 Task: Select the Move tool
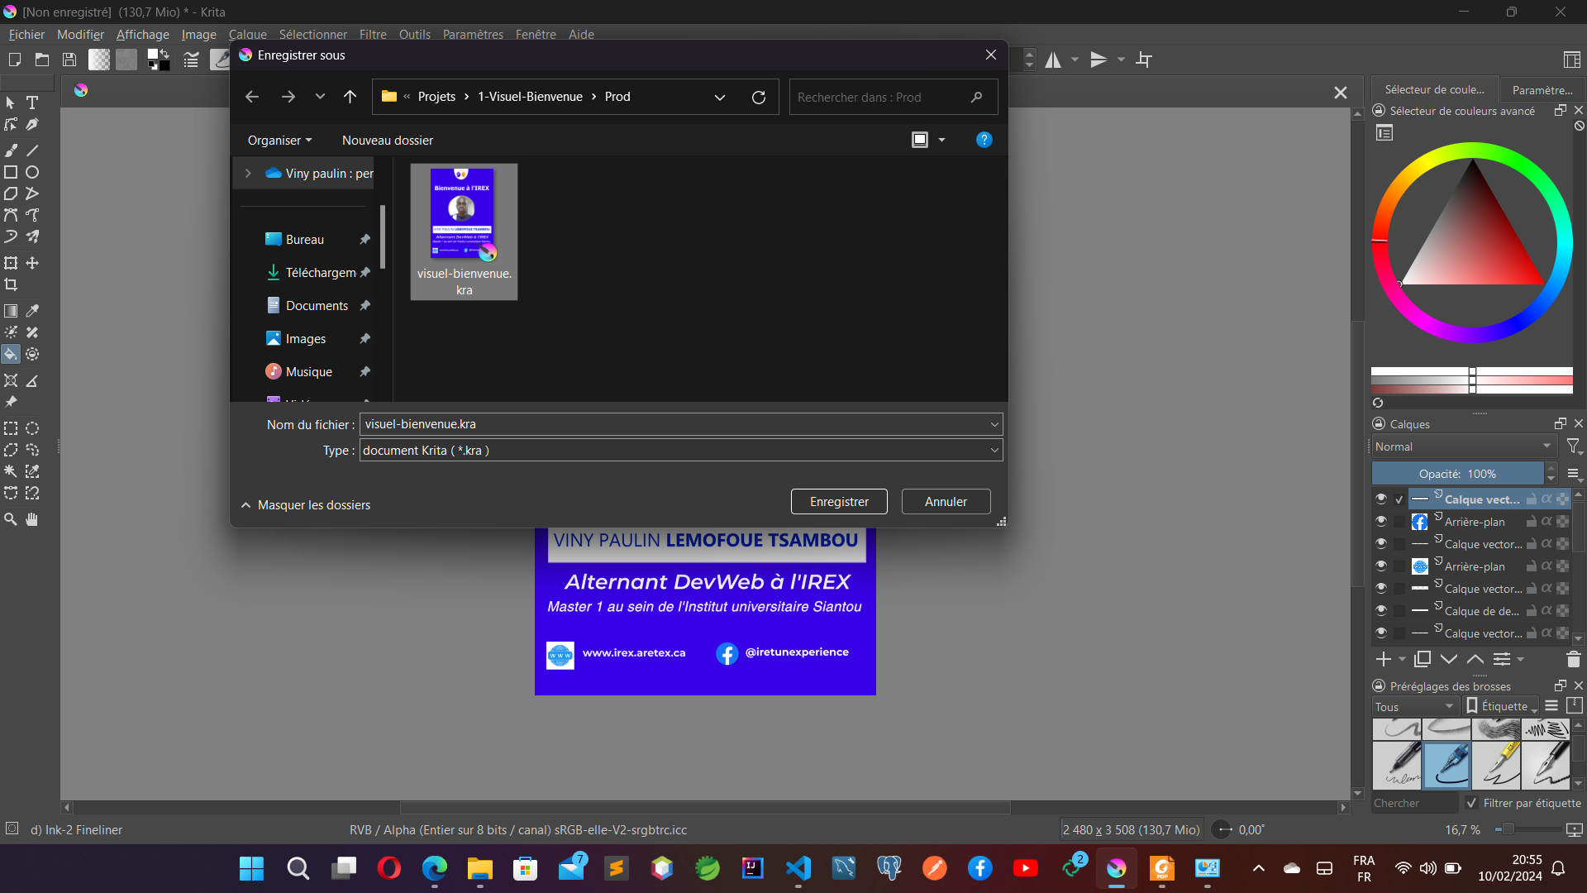(32, 263)
